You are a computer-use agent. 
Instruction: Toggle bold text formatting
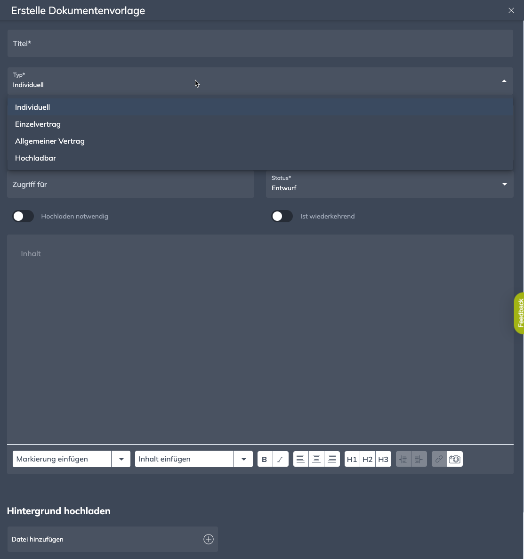click(265, 459)
